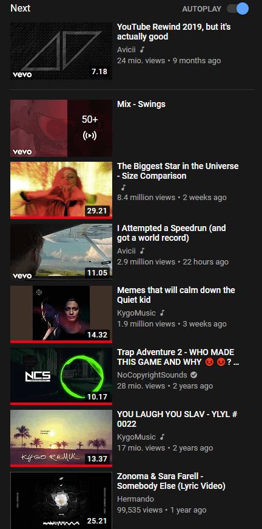Viewport: 262px width, 529px height.
Task: Open The Biggest Star in the Universe video
Action: [178, 171]
